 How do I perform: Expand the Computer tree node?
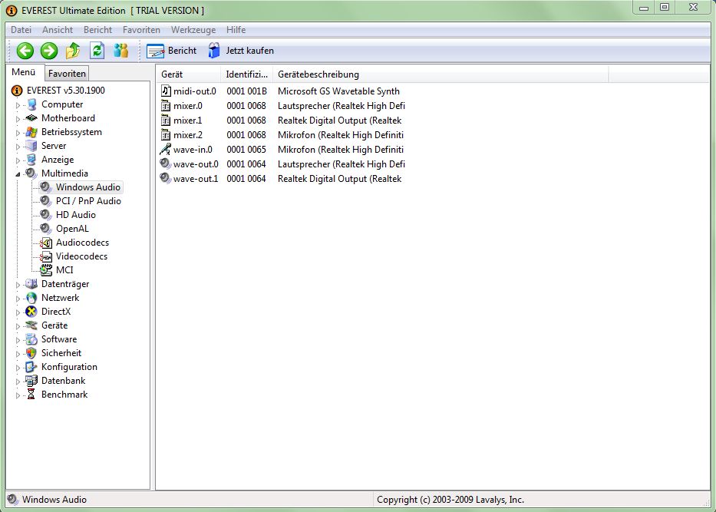[18, 105]
